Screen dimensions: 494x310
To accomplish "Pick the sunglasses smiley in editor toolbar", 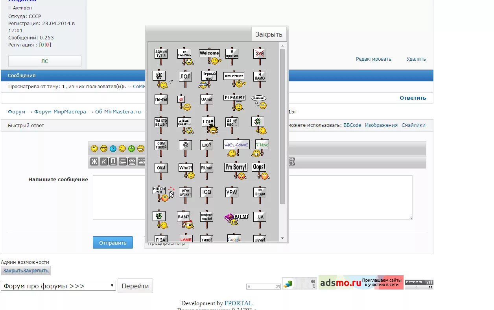I will coord(103,149).
